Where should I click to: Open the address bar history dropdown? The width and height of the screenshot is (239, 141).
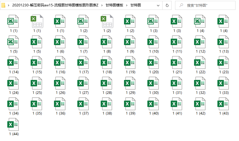pos(158,6)
